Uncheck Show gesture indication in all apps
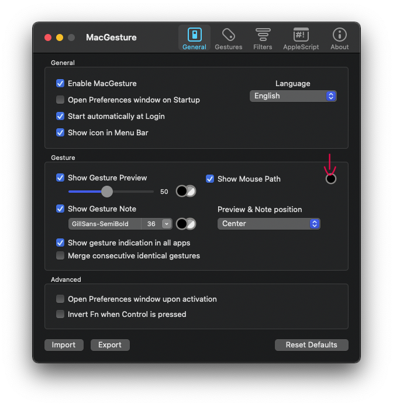 [x=60, y=243]
